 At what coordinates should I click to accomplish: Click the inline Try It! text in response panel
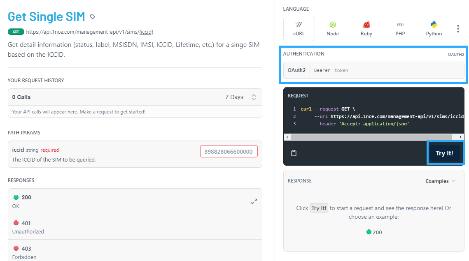point(319,208)
